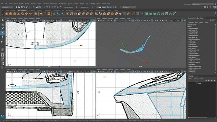
Task: Activate the Rotate tool in the toolbox
Action: click(2, 37)
